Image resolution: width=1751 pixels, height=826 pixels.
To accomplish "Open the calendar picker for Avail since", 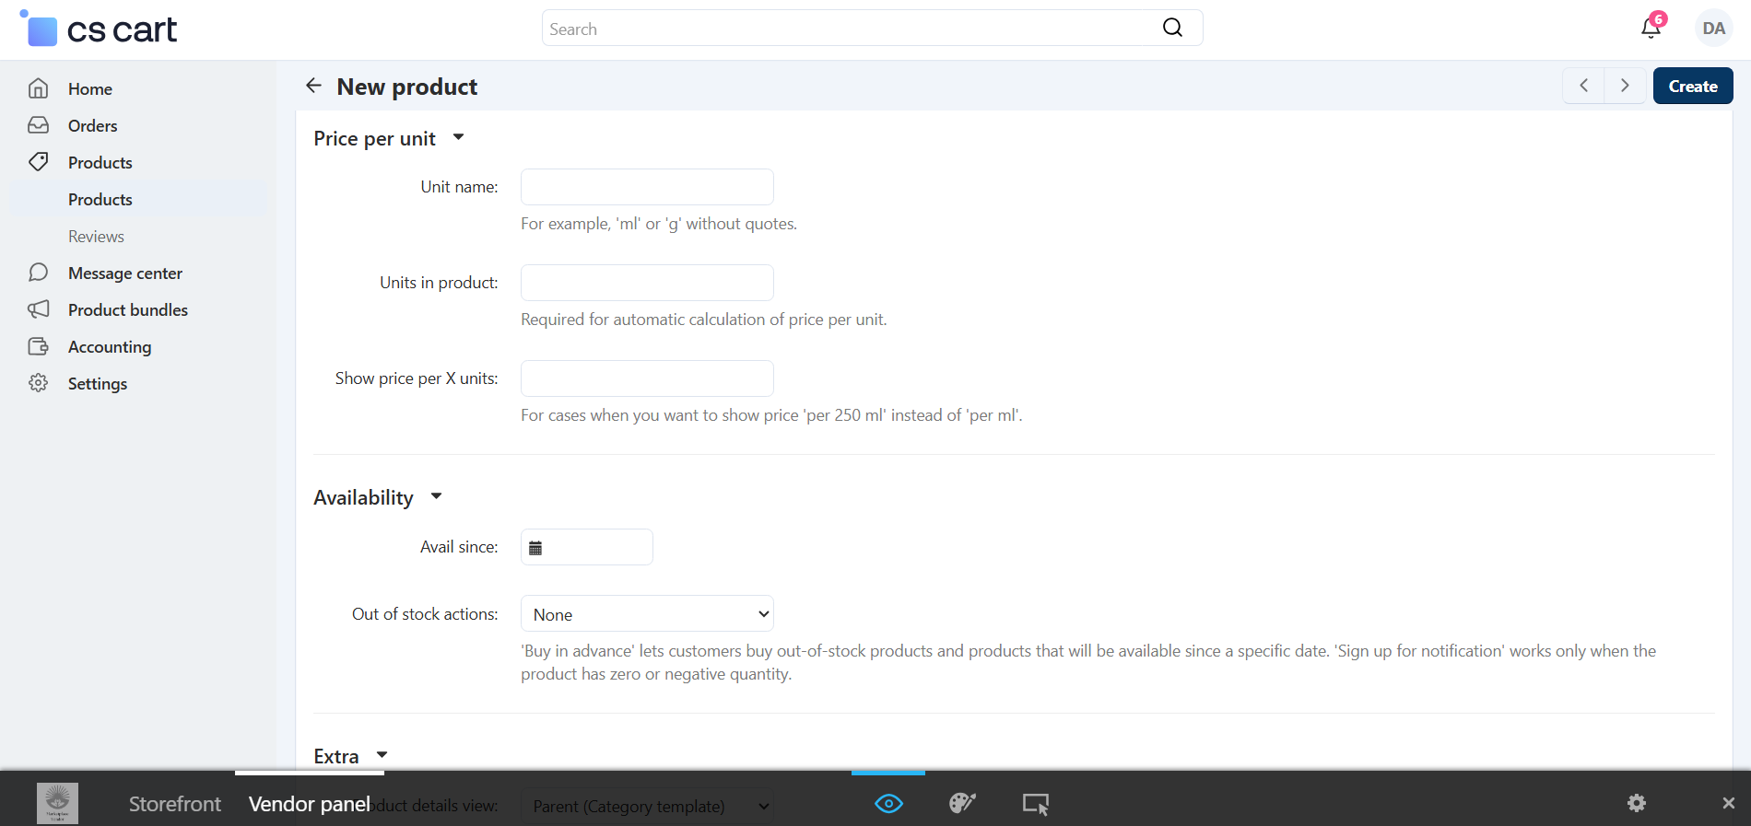I will pyautogui.click(x=535, y=548).
